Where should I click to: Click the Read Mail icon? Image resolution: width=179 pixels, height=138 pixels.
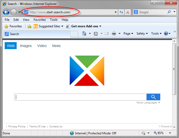(x=107, y=34)
